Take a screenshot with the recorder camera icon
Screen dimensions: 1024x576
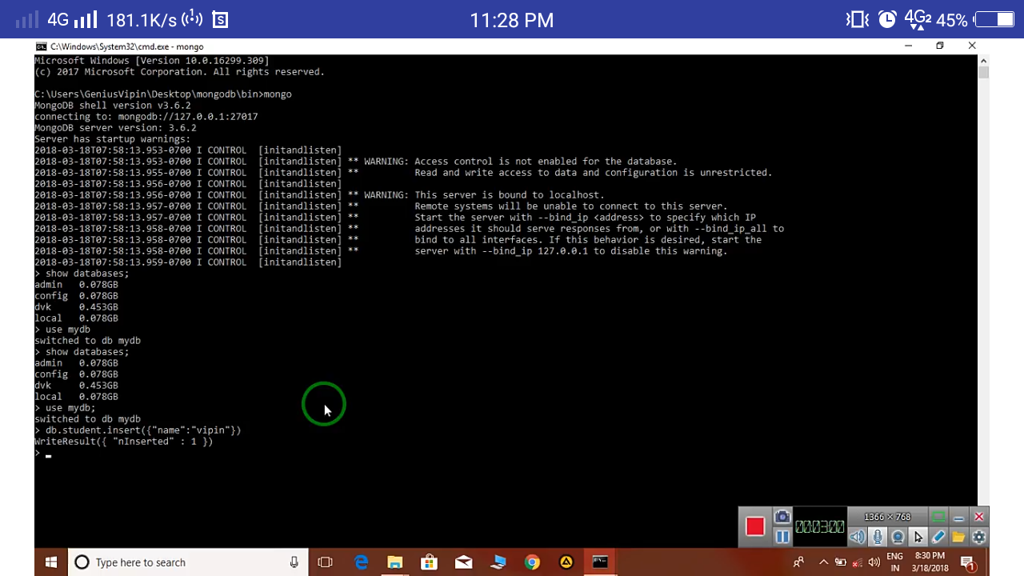point(782,518)
